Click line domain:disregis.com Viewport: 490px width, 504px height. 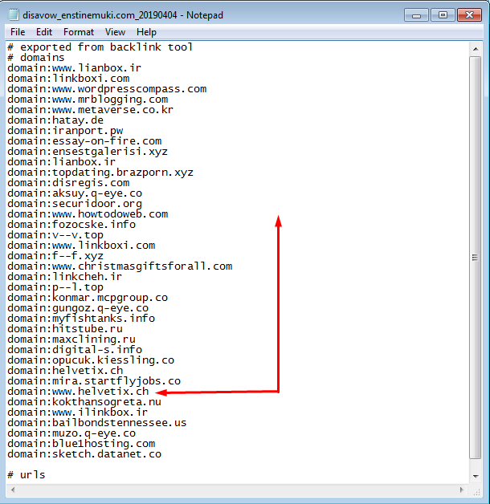click(x=68, y=182)
